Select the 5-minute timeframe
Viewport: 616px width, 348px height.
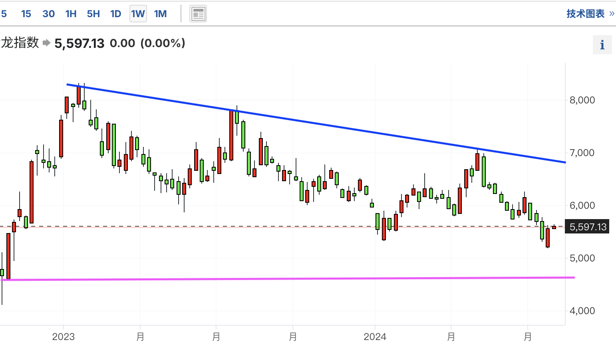(4, 14)
